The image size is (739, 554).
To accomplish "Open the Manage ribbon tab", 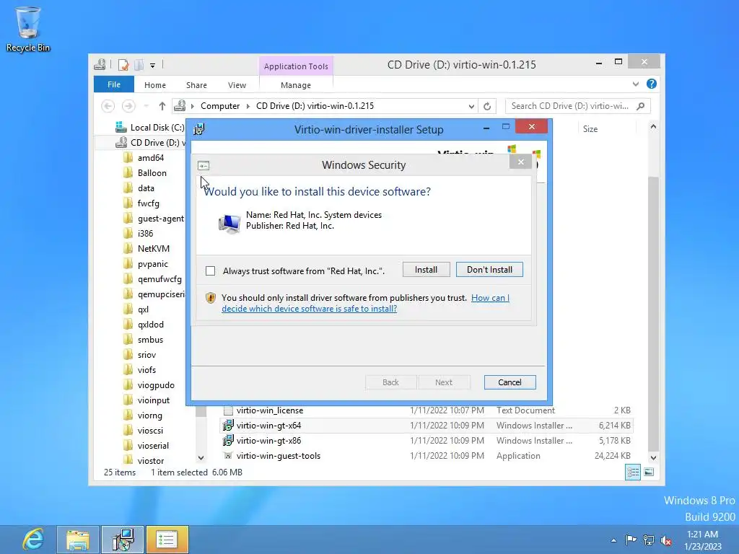I will (295, 85).
